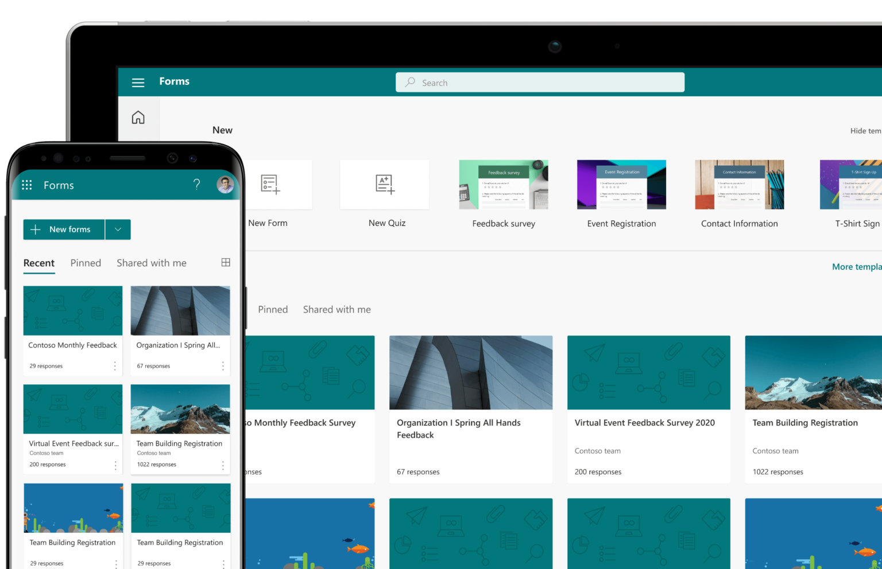Open the app launcher waffle icon on phone
This screenshot has width=882, height=569.
26,185
